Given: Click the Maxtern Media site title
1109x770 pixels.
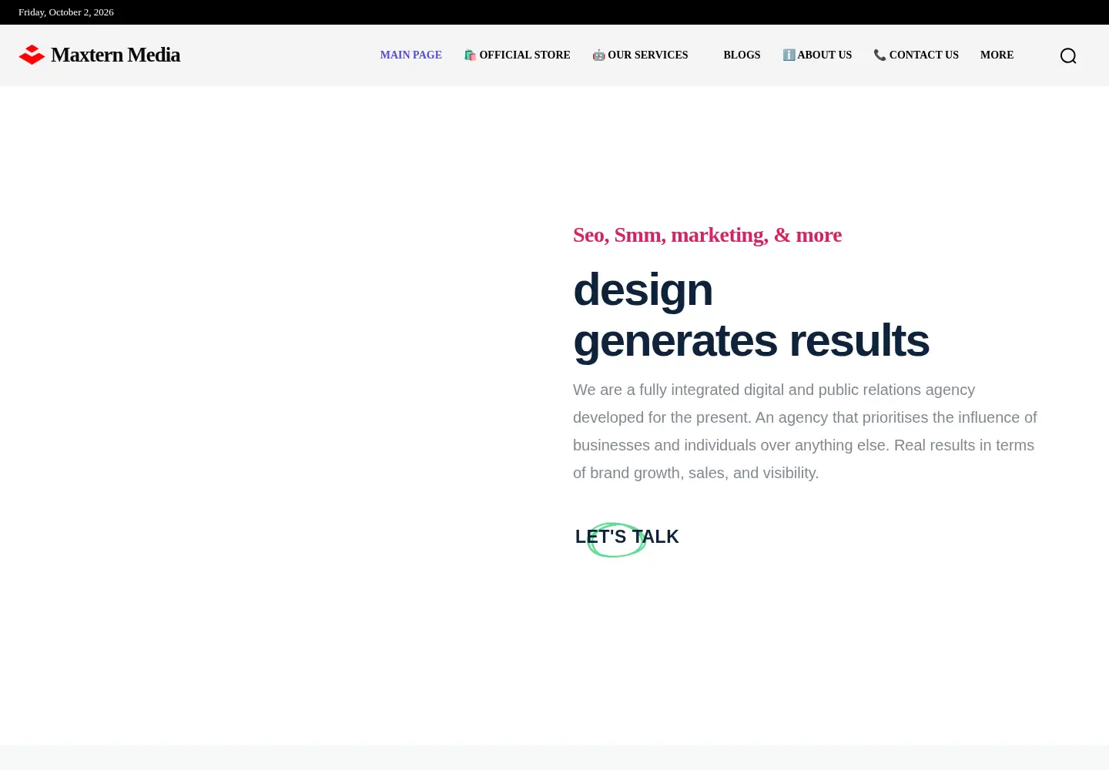Looking at the screenshot, I should pyautogui.click(x=116, y=55).
